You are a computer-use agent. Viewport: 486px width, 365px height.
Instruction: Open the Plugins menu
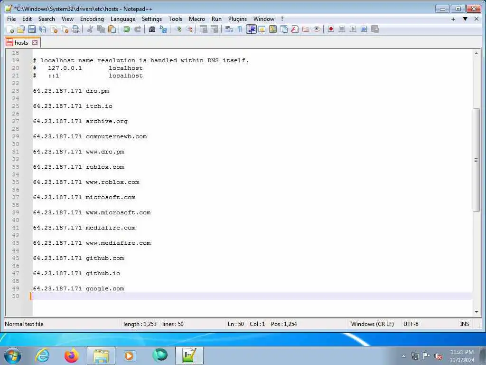(x=237, y=19)
